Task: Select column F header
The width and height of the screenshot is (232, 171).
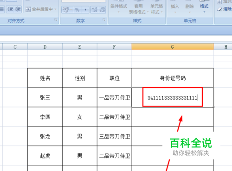Action: pos(115,47)
